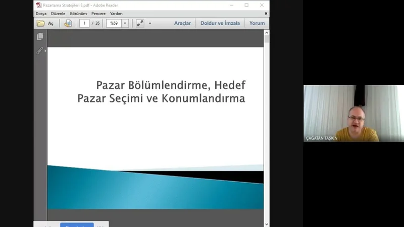This screenshot has height=227, width=404.
Task: Open the Yardım menu
Action: tap(116, 14)
